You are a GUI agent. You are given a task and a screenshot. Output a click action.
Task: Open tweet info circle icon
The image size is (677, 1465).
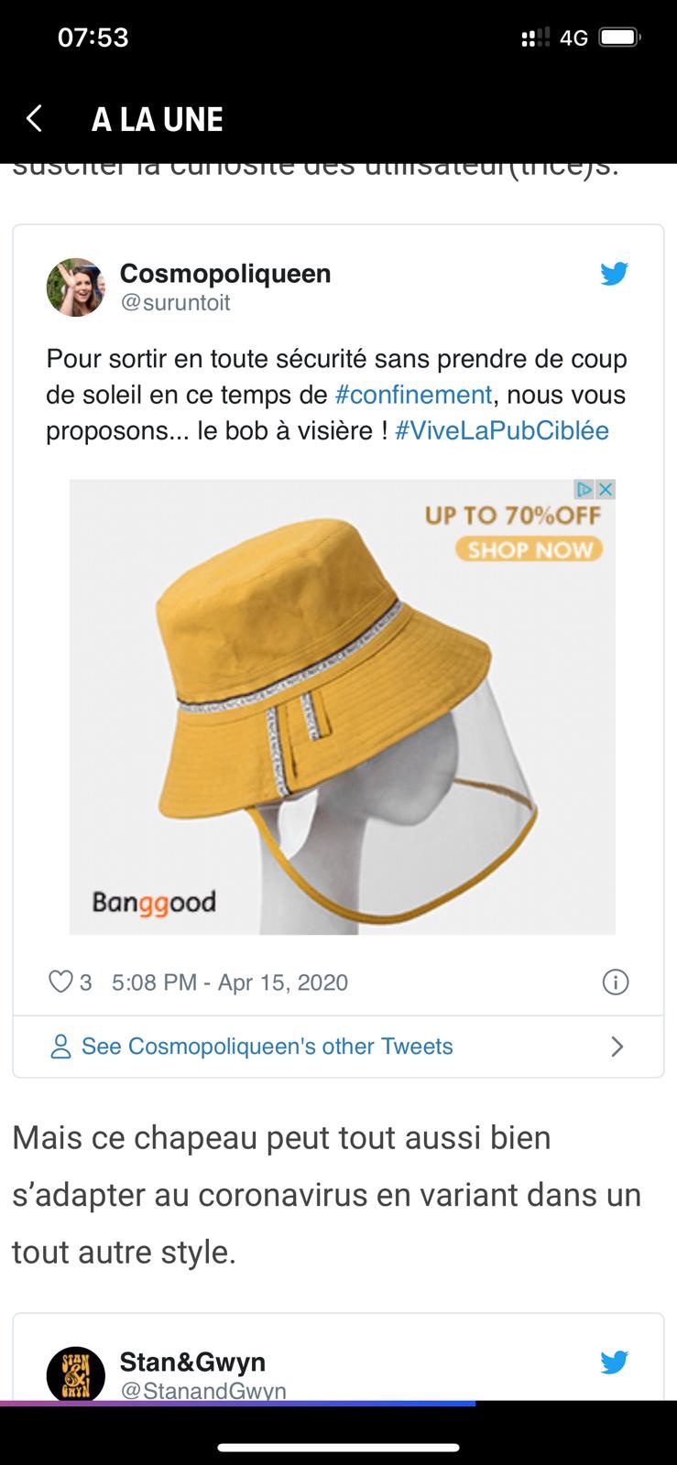tap(615, 982)
